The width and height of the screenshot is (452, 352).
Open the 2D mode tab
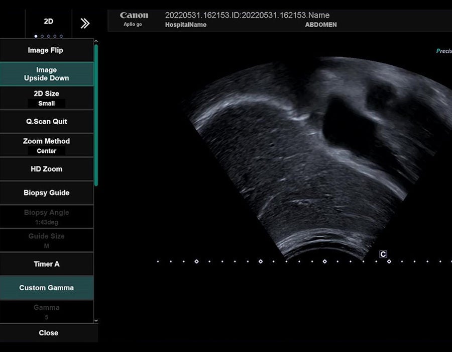[48, 21]
